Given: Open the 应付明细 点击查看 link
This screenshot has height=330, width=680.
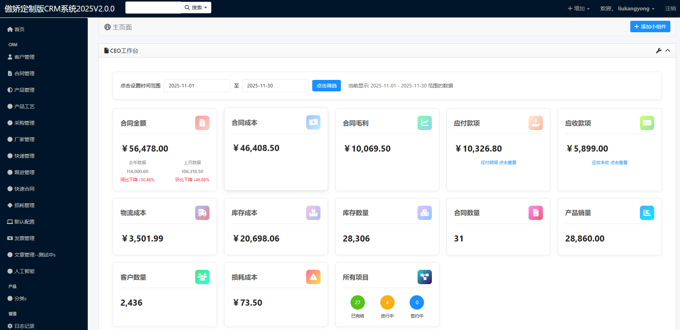Looking at the screenshot, I should coord(498,163).
